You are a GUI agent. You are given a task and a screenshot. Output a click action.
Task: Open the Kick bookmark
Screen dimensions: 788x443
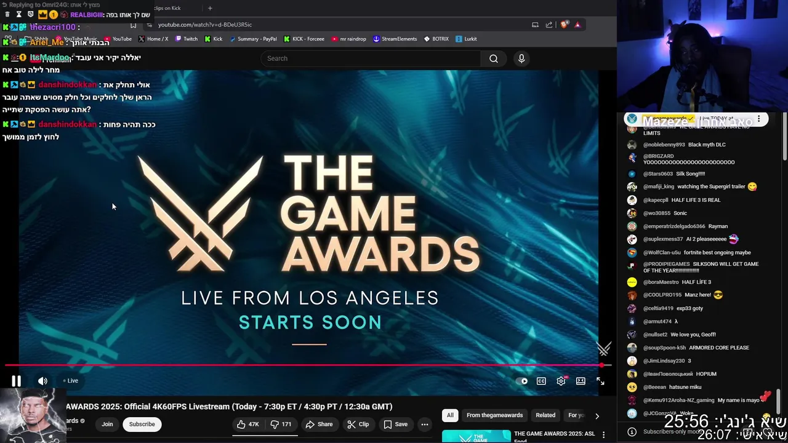[x=214, y=39]
